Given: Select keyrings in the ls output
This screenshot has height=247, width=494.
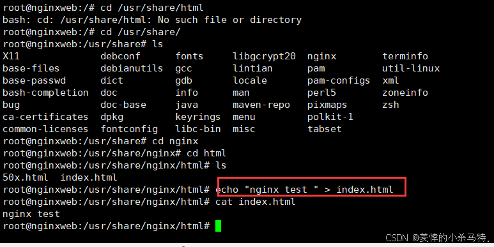Looking at the screenshot, I should click(198, 117).
